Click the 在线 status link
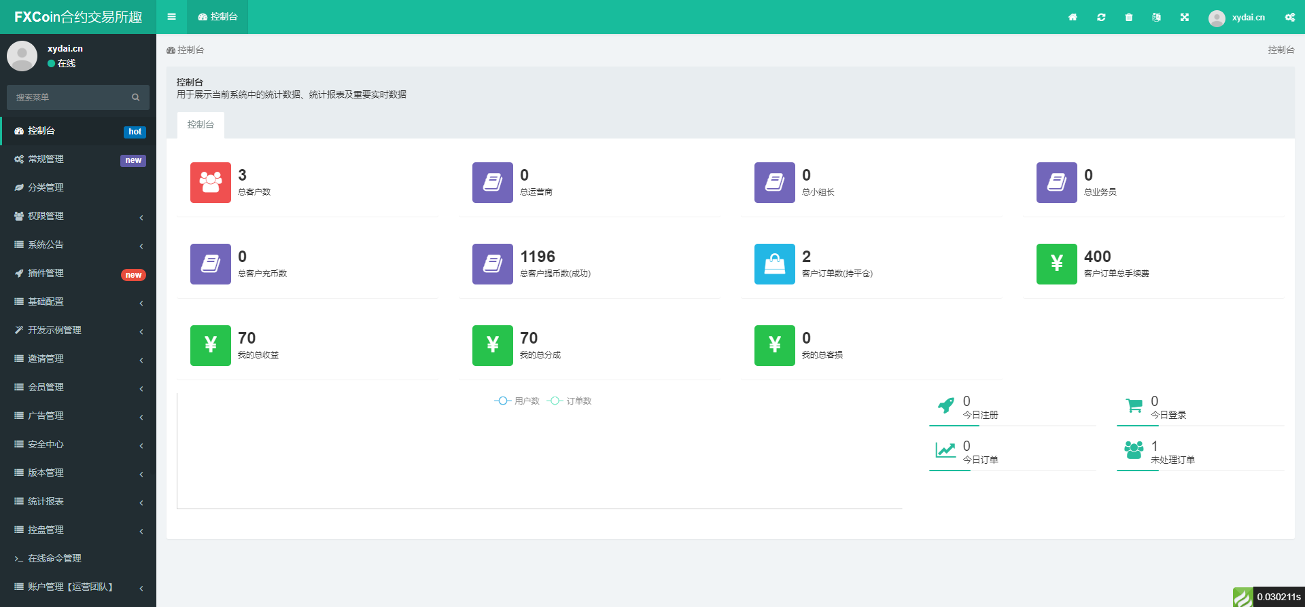Image resolution: width=1305 pixels, height=607 pixels. point(61,63)
